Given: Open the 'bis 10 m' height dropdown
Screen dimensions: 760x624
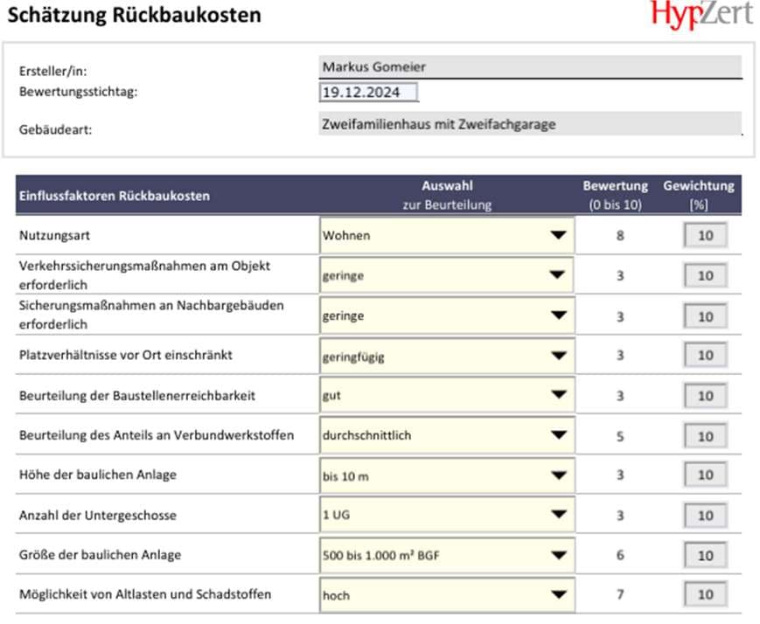Looking at the screenshot, I should pyautogui.click(x=558, y=475).
